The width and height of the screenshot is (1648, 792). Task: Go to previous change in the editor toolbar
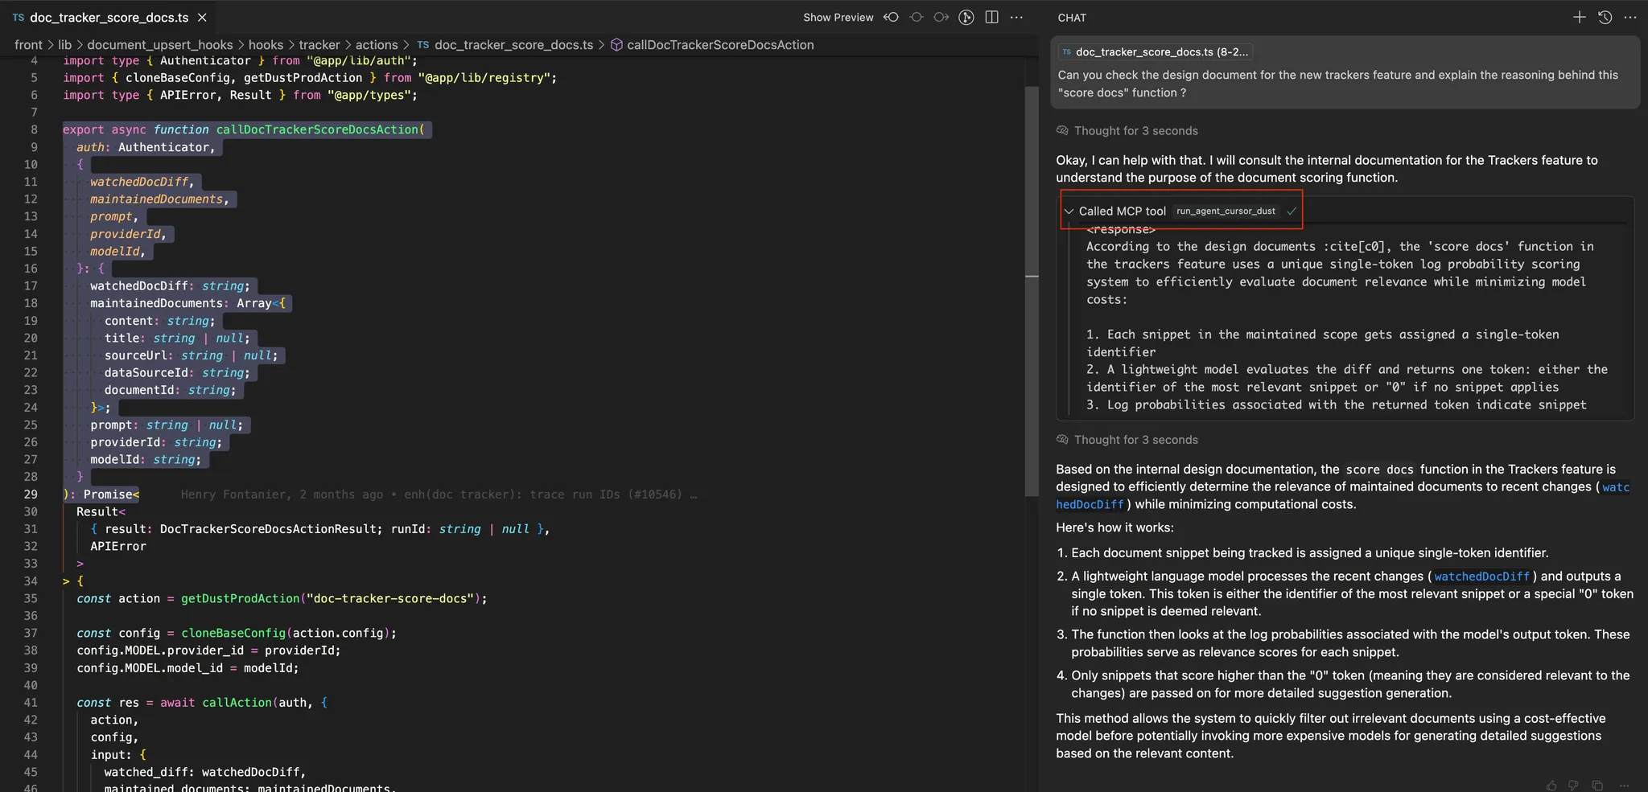[892, 17]
